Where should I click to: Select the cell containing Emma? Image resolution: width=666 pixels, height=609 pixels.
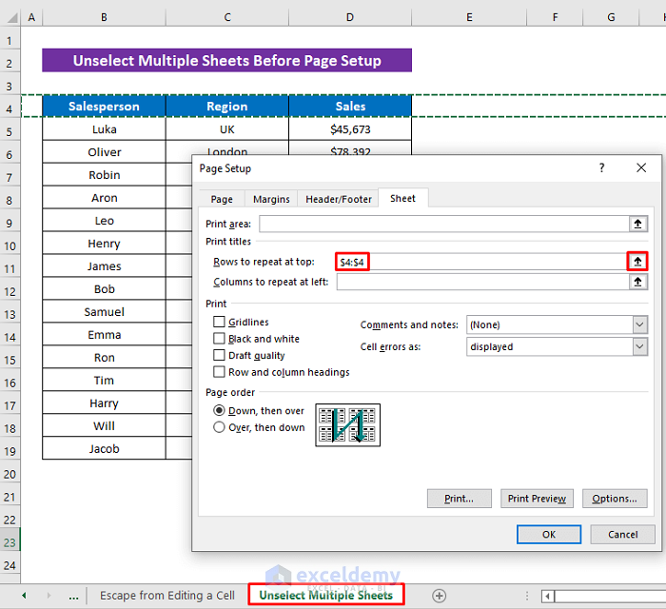[104, 335]
